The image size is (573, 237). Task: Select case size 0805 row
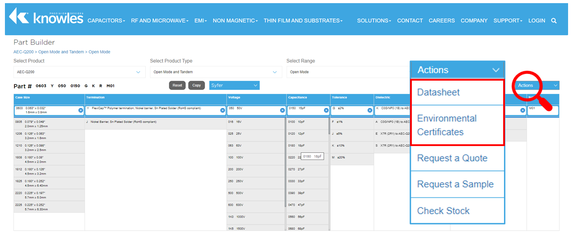pyautogui.click(x=49, y=124)
